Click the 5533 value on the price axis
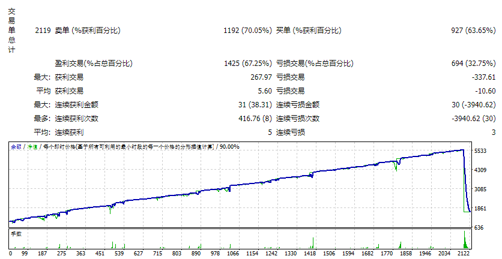The width and height of the screenshot is (502, 259). pos(480,151)
